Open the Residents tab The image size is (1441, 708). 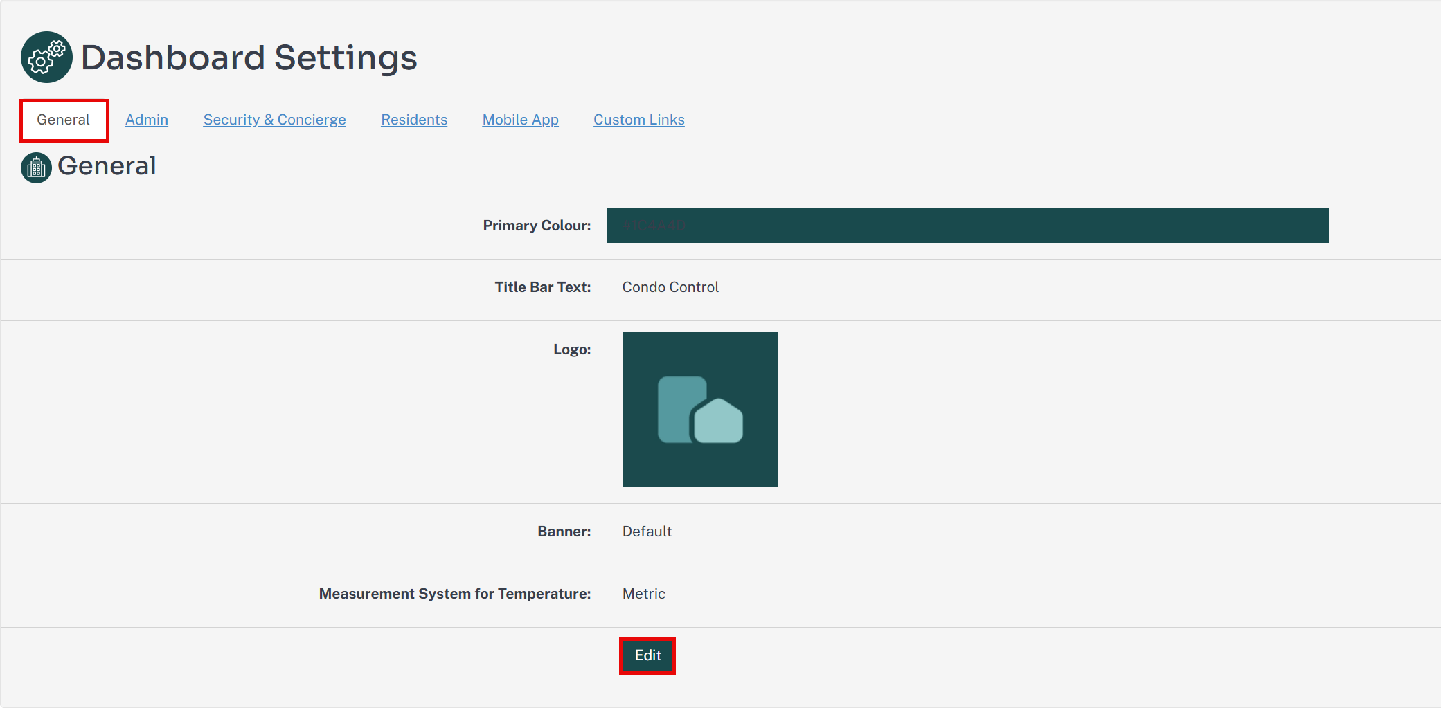pos(414,120)
